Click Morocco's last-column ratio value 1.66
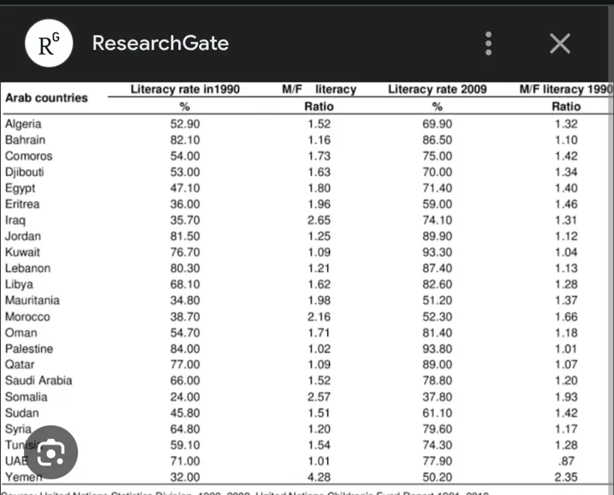 click(x=566, y=316)
